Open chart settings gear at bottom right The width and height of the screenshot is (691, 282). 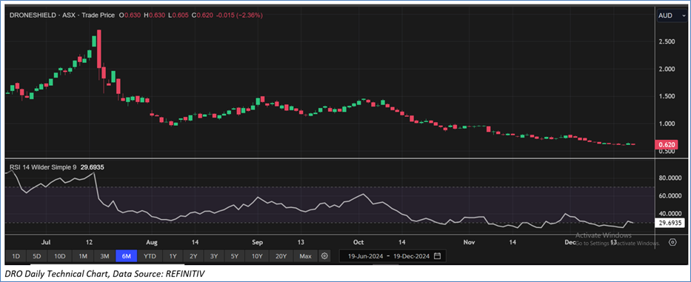(x=672, y=242)
